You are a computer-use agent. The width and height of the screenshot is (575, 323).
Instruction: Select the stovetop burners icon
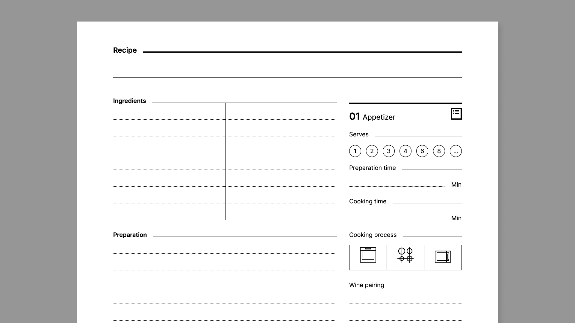[405, 255]
